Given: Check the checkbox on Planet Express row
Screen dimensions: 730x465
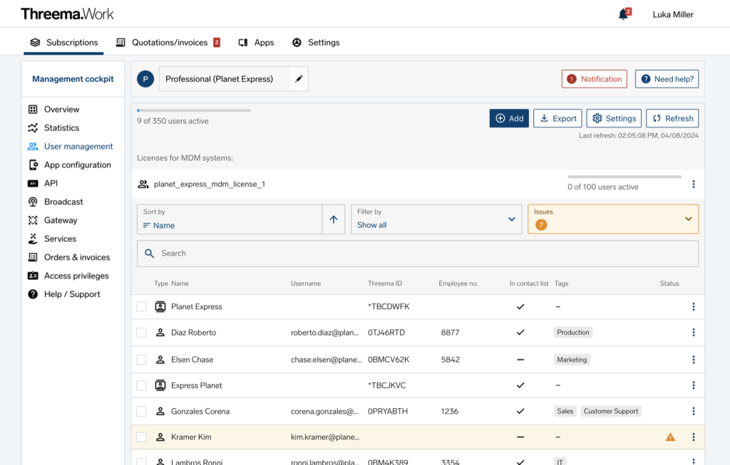Looking at the screenshot, I should pyautogui.click(x=141, y=306).
